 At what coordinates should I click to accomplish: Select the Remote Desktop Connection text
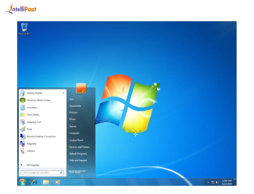click(x=41, y=136)
